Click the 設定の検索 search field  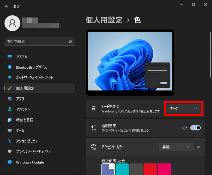click(40, 42)
